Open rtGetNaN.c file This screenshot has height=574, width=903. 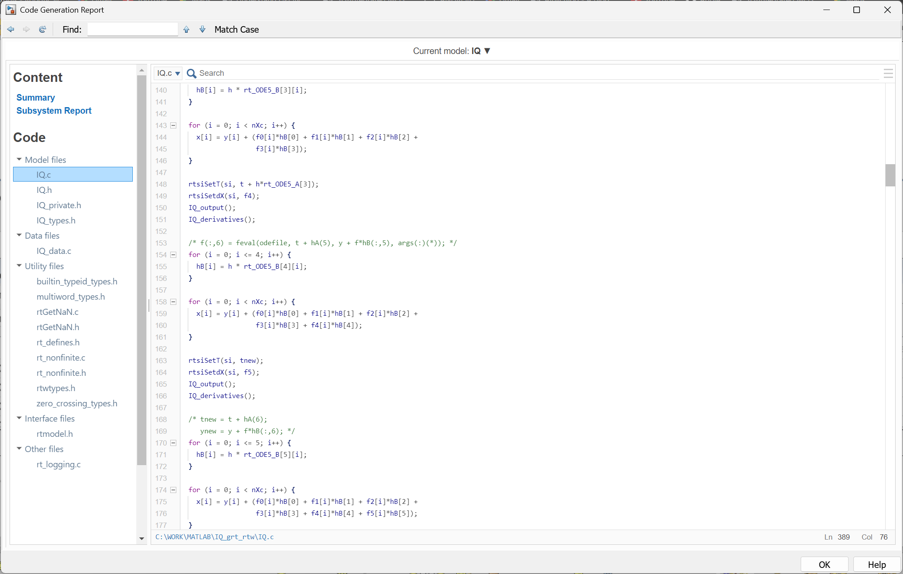[x=57, y=312]
